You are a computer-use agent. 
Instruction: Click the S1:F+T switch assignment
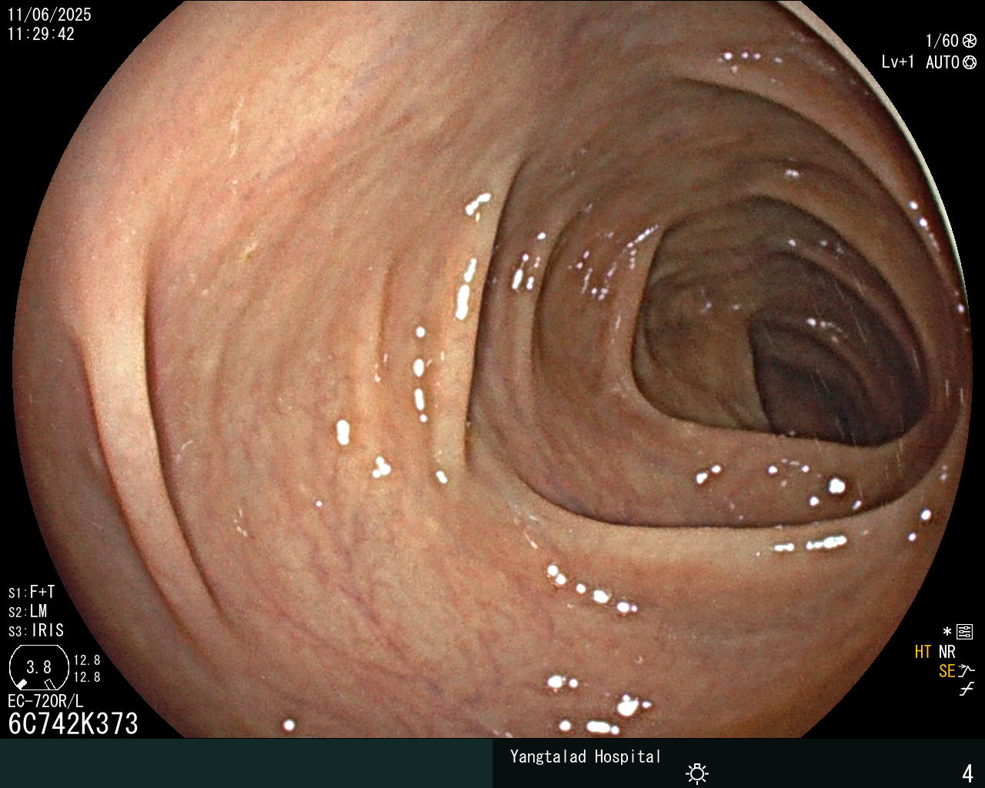click(x=32, y=593)
